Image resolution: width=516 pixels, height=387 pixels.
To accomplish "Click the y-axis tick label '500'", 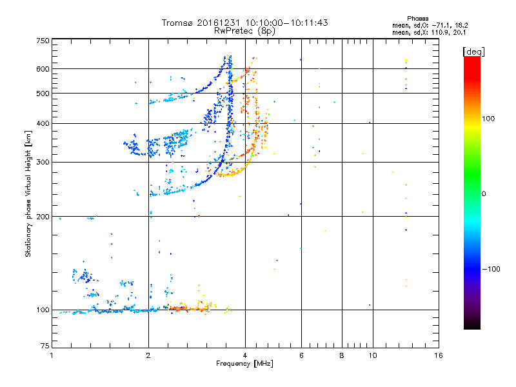I will [x=43, y=94].
